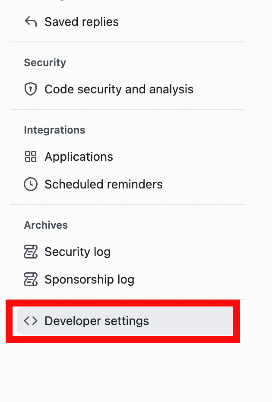This screenshot has width=272, height=402.
Task: Click the shield icon for Code security
Action: point(30,89)
